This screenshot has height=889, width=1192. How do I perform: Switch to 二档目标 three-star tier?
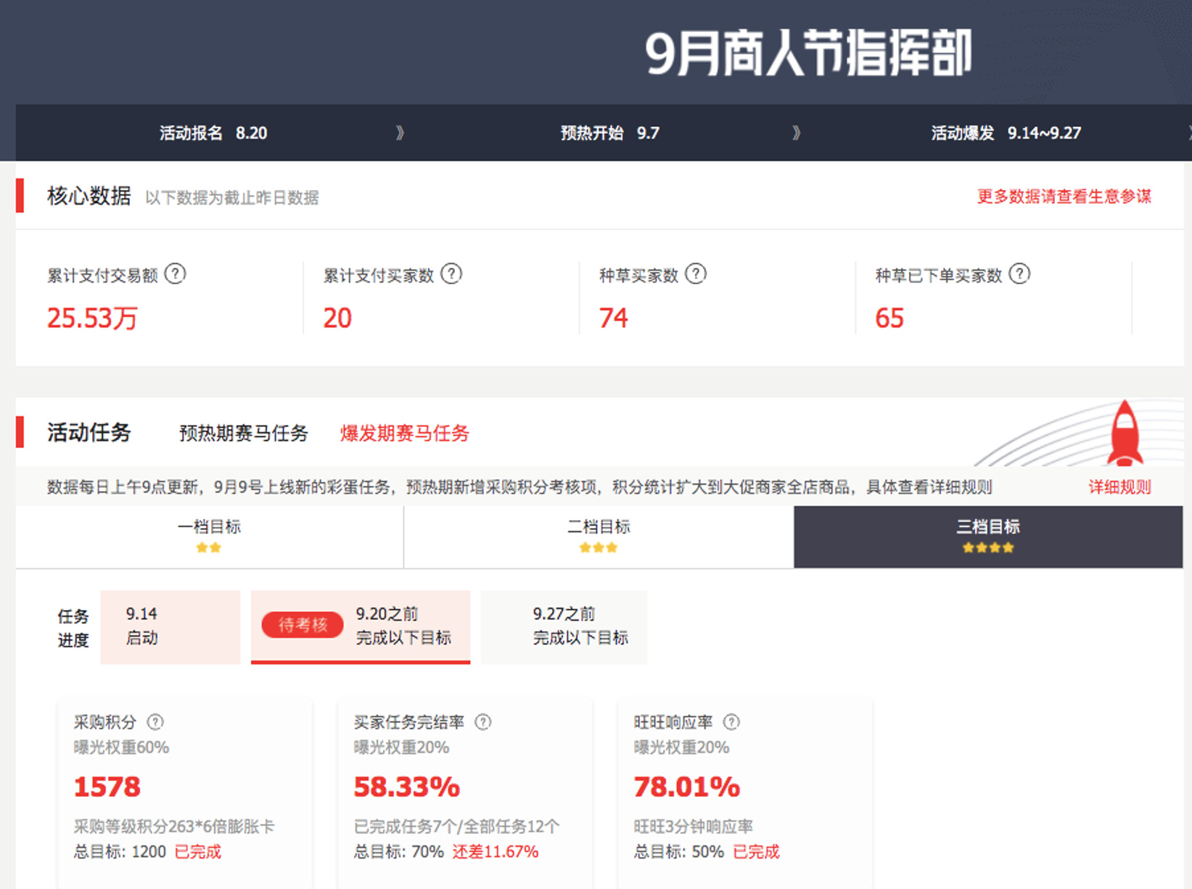[599, 536]
